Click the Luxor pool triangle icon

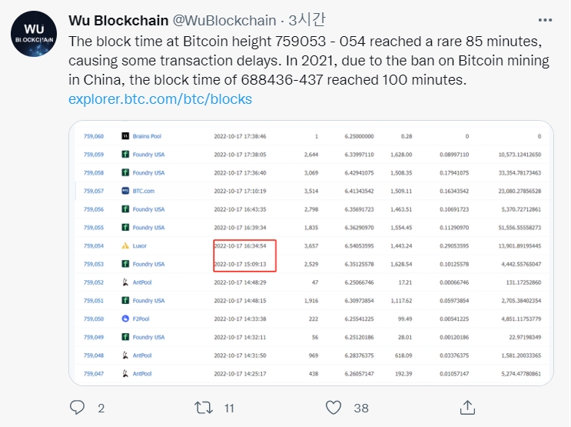pos(125,245)
